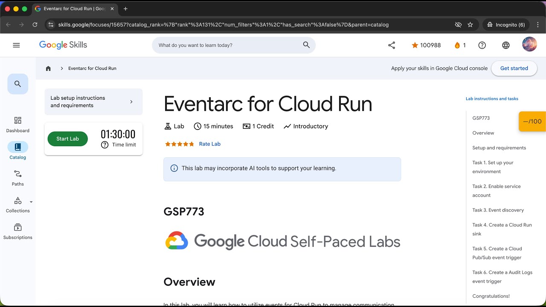Click the search magnifier in search bar

coord(306,45)
